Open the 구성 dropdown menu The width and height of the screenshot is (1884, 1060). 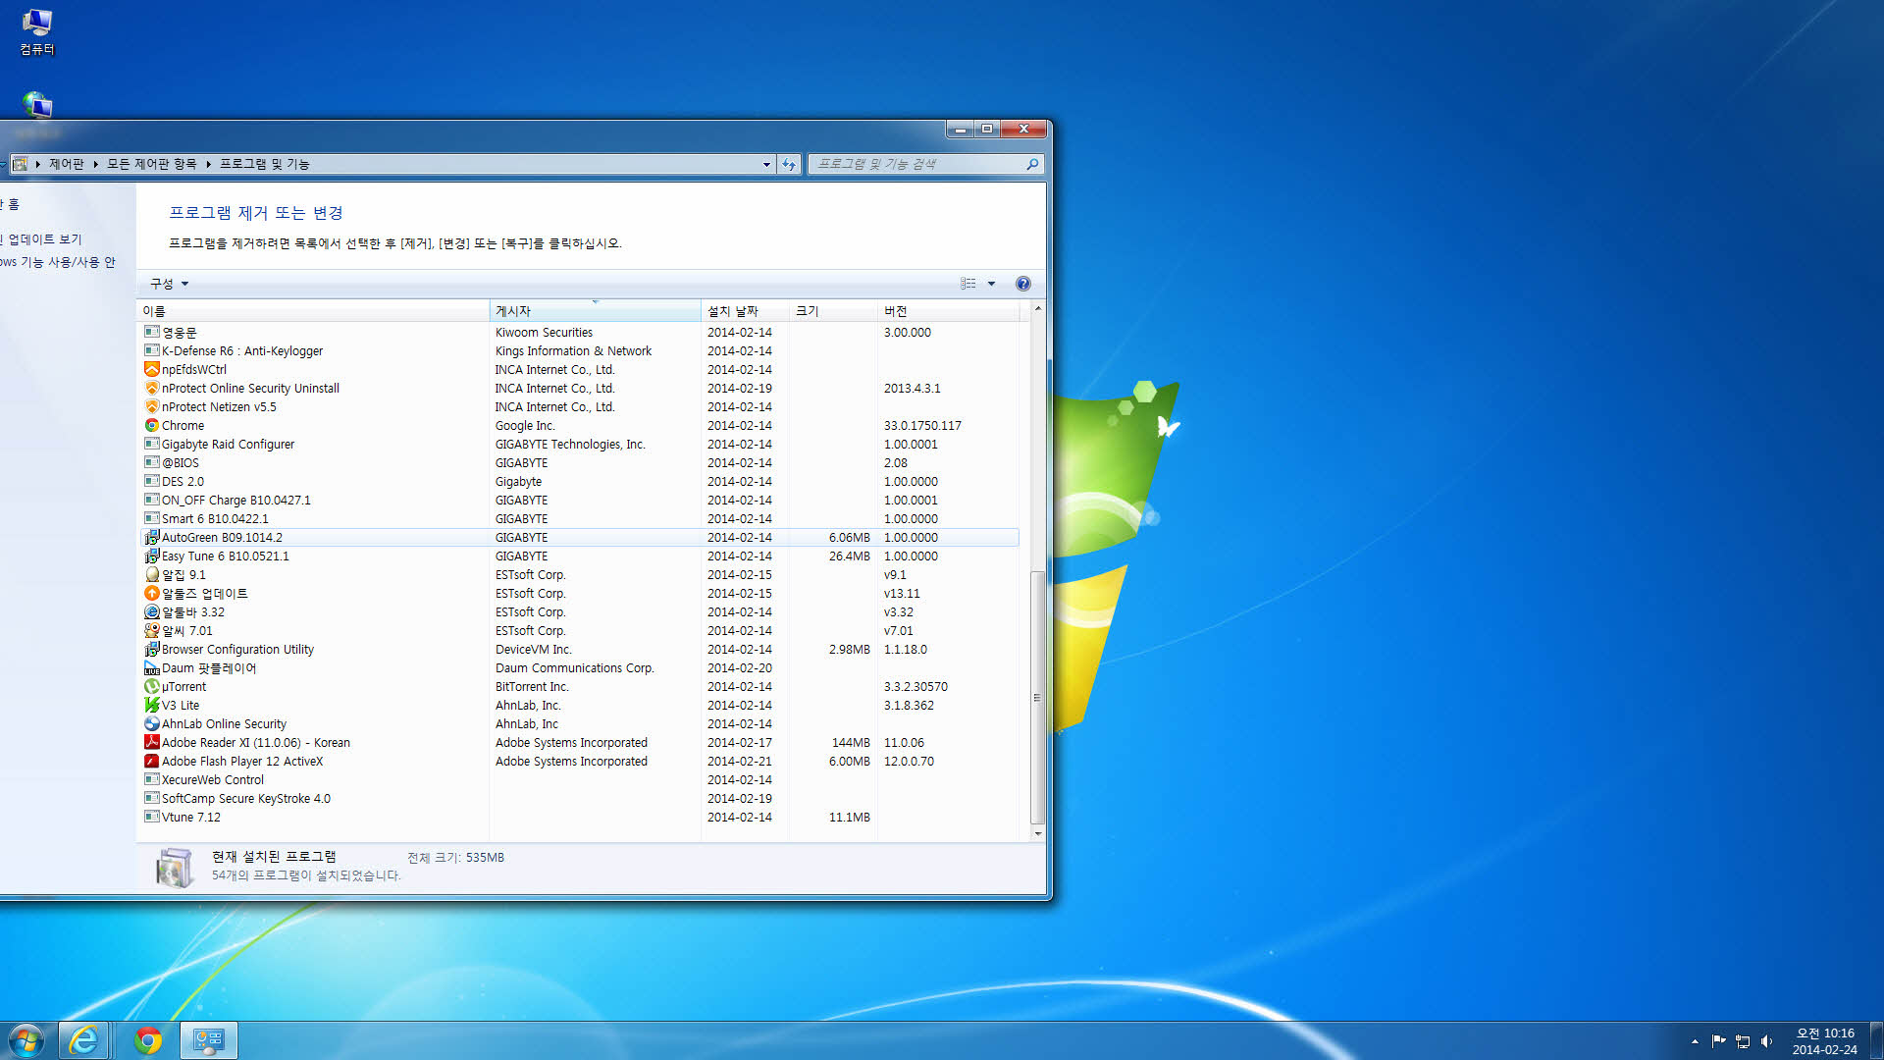point(169,284)
